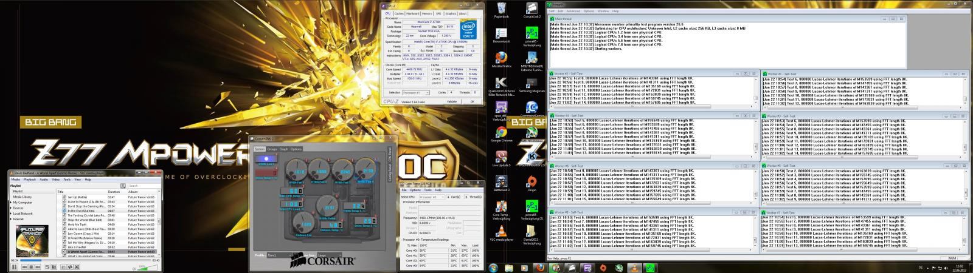This screenshot has height=273, width=973.
Task: Stop playback in VLC
Action: click(x=31, y=267)
